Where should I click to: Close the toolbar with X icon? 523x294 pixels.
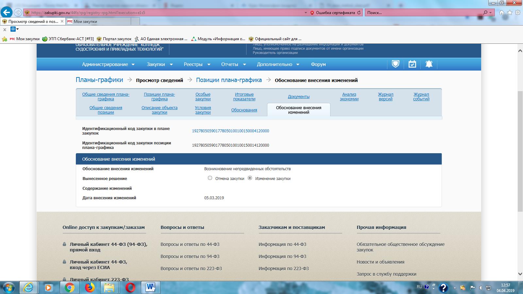coord(5,29)
